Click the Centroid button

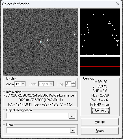pyautogui.click(x=100, y=110)
